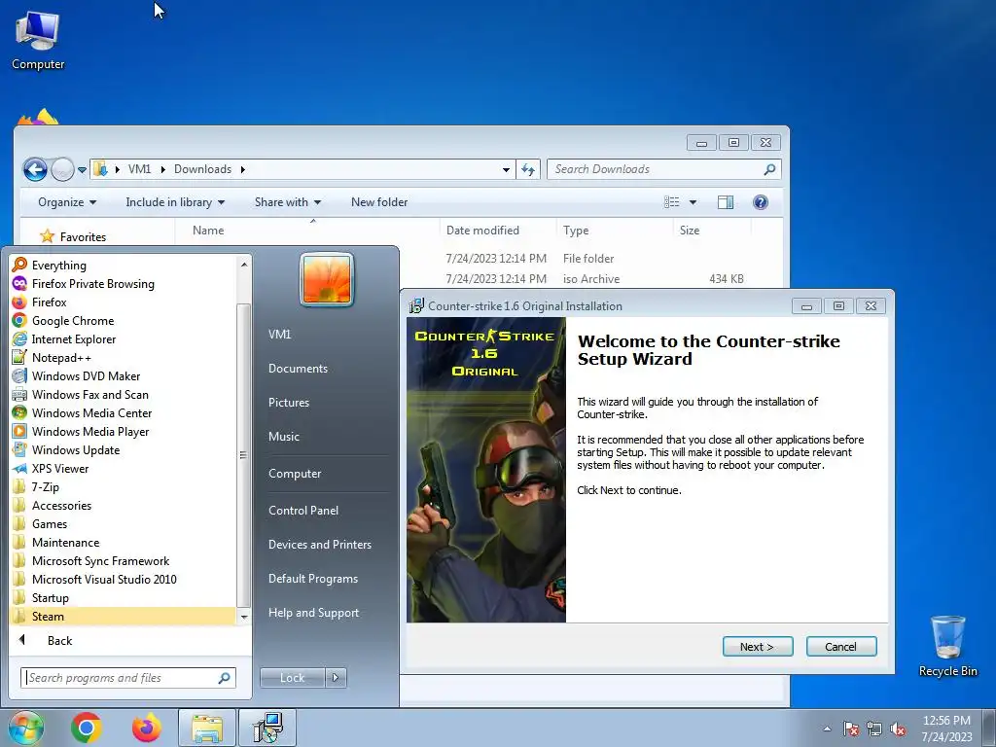The width and height of the screenshot is (996, 747).
Task: Click New folder in Explorer toolbar
Action: tap(379, 202)
